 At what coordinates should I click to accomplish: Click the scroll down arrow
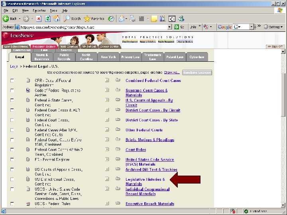[x=283, y=205]
